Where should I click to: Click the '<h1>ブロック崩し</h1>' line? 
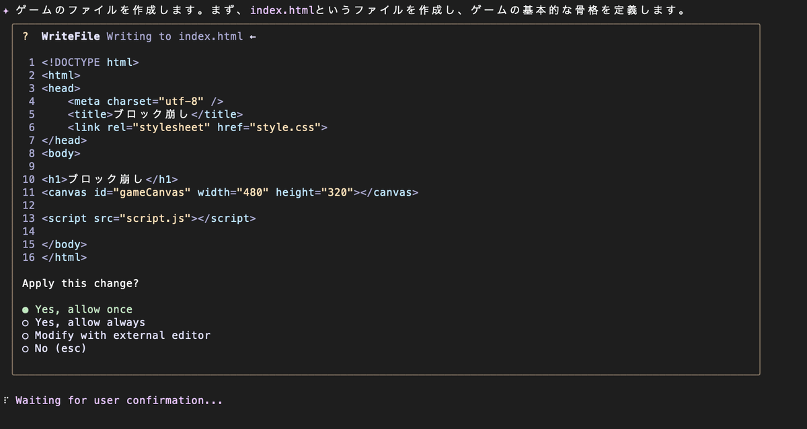tap(110, 180)
